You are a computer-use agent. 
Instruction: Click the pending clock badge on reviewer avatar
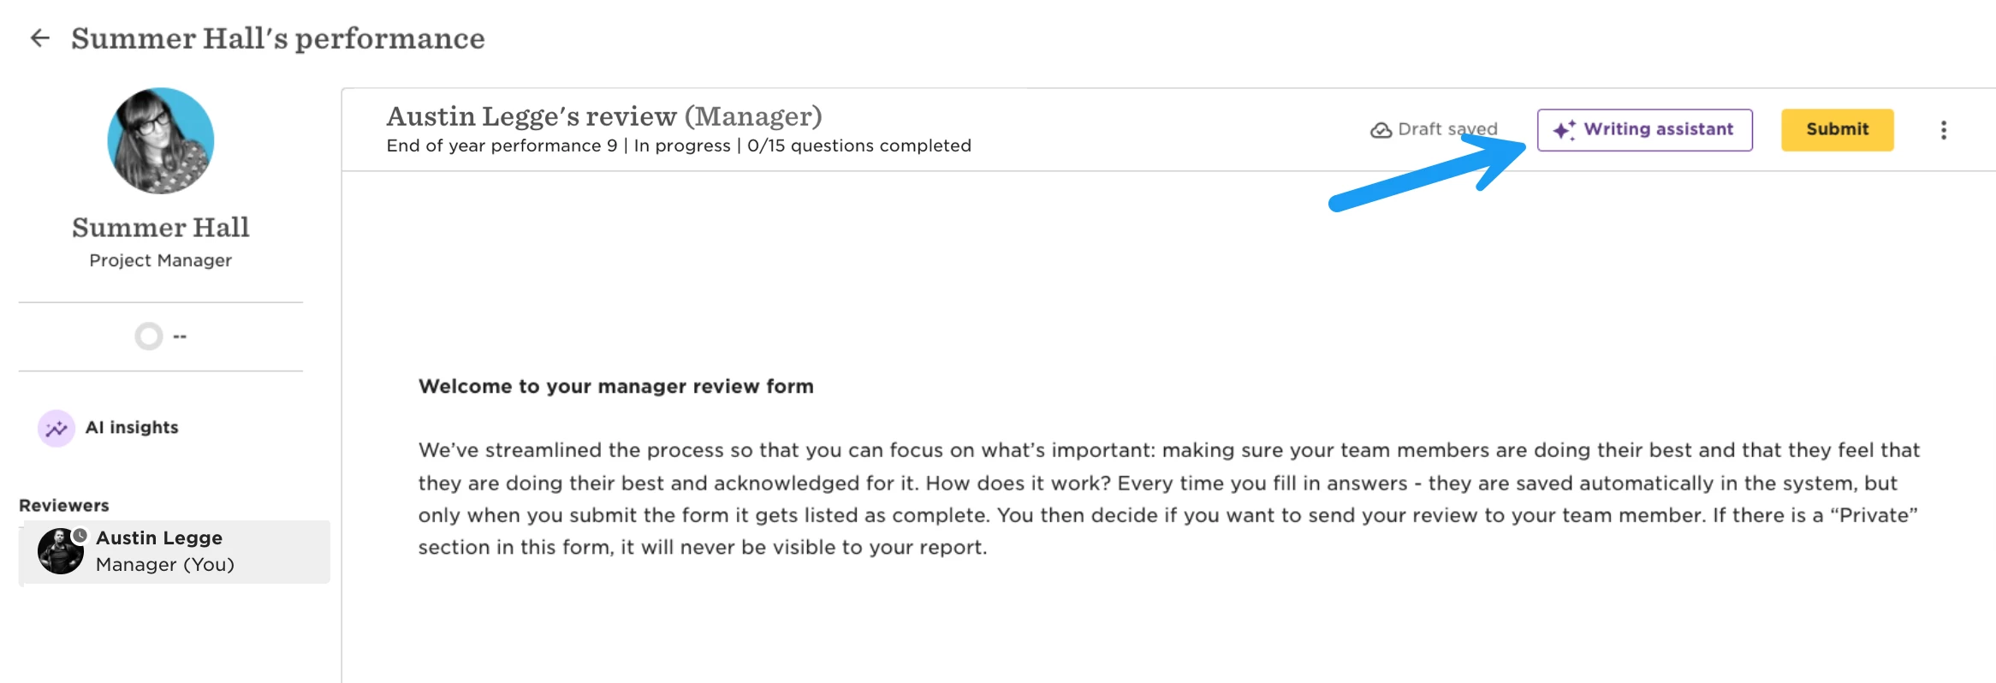(x=80, y=536)
